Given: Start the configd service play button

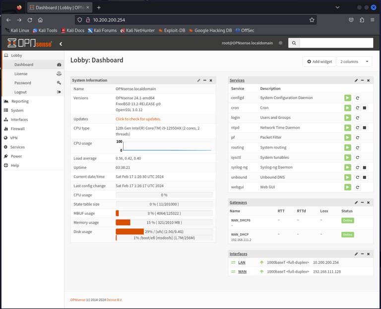Looking at the screenshot, I should pos(347,98).
